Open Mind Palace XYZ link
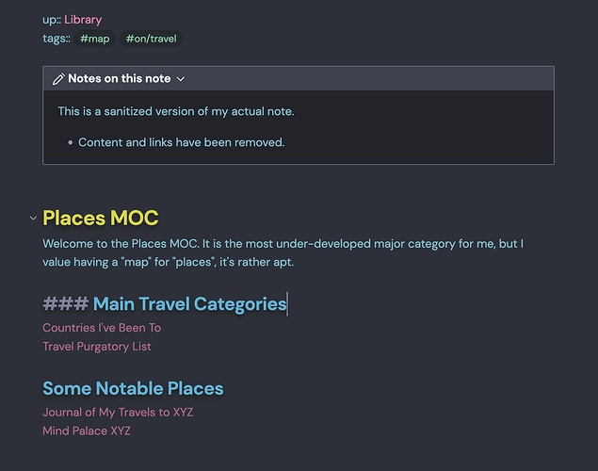The image size is (598, 471). (87, 430)
